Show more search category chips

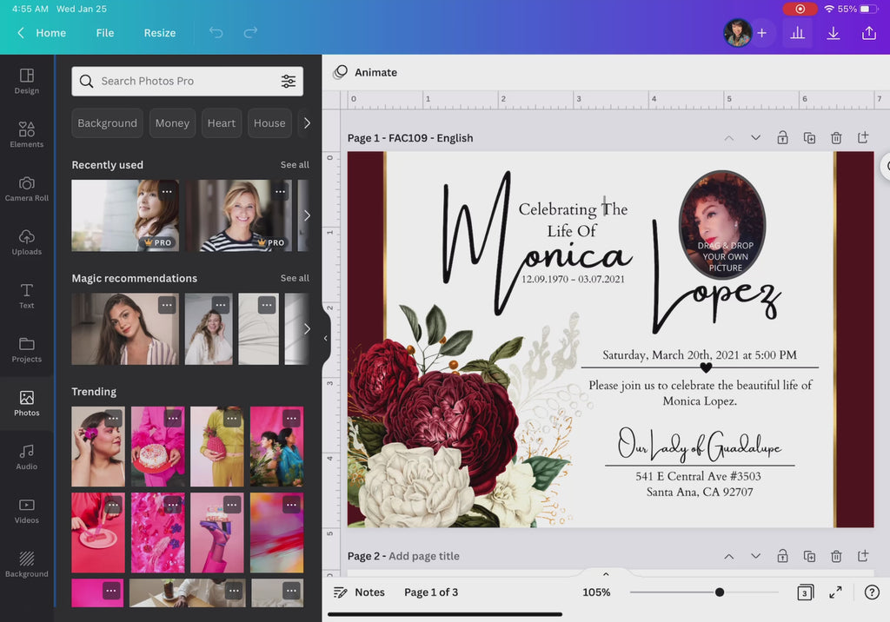click(307, 123)
